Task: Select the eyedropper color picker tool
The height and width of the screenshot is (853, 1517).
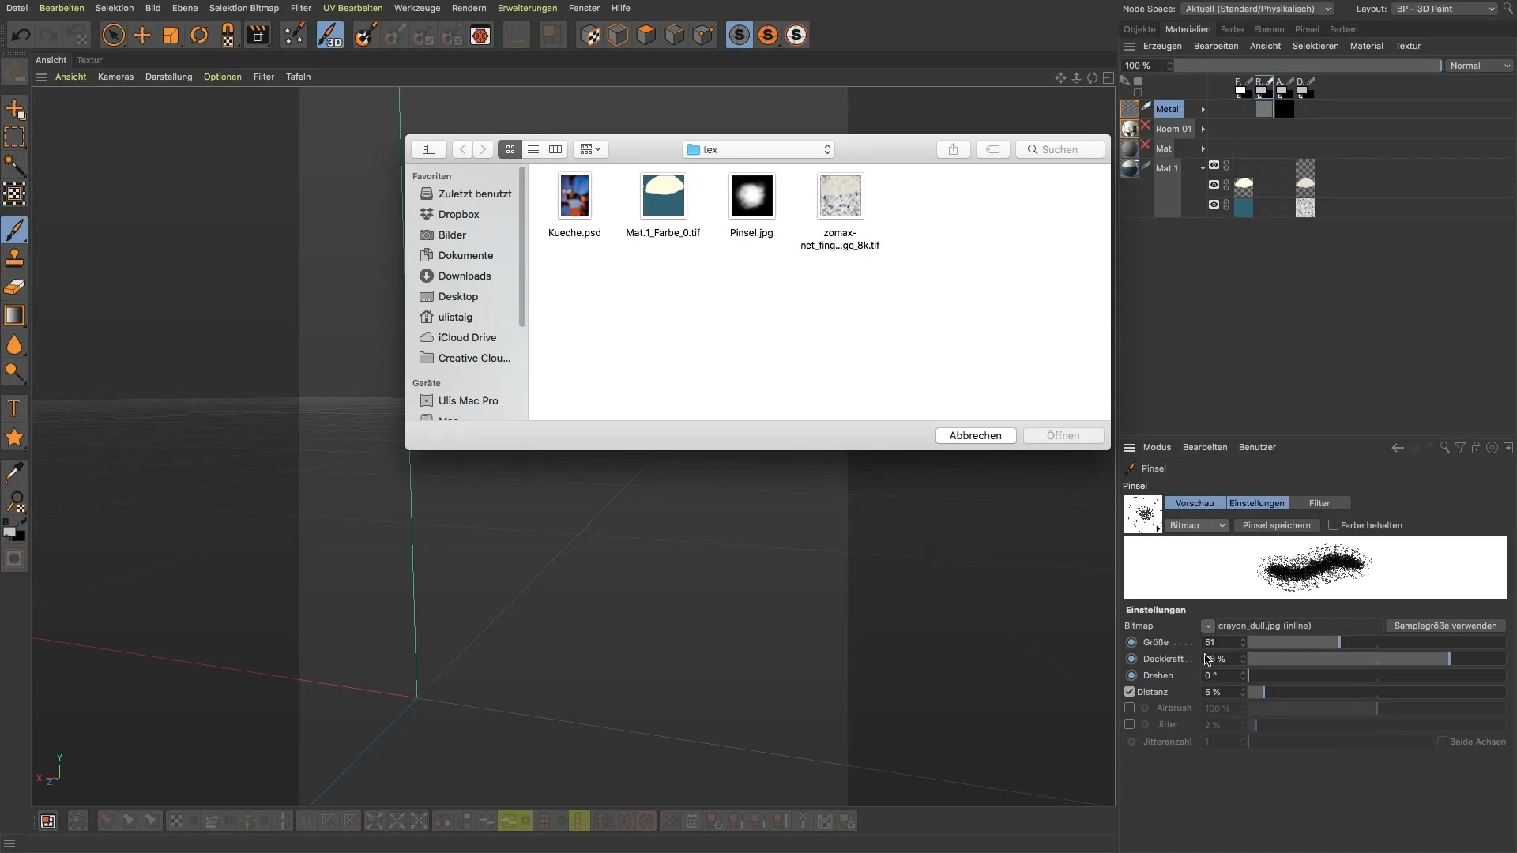Action: coord(14,473)
